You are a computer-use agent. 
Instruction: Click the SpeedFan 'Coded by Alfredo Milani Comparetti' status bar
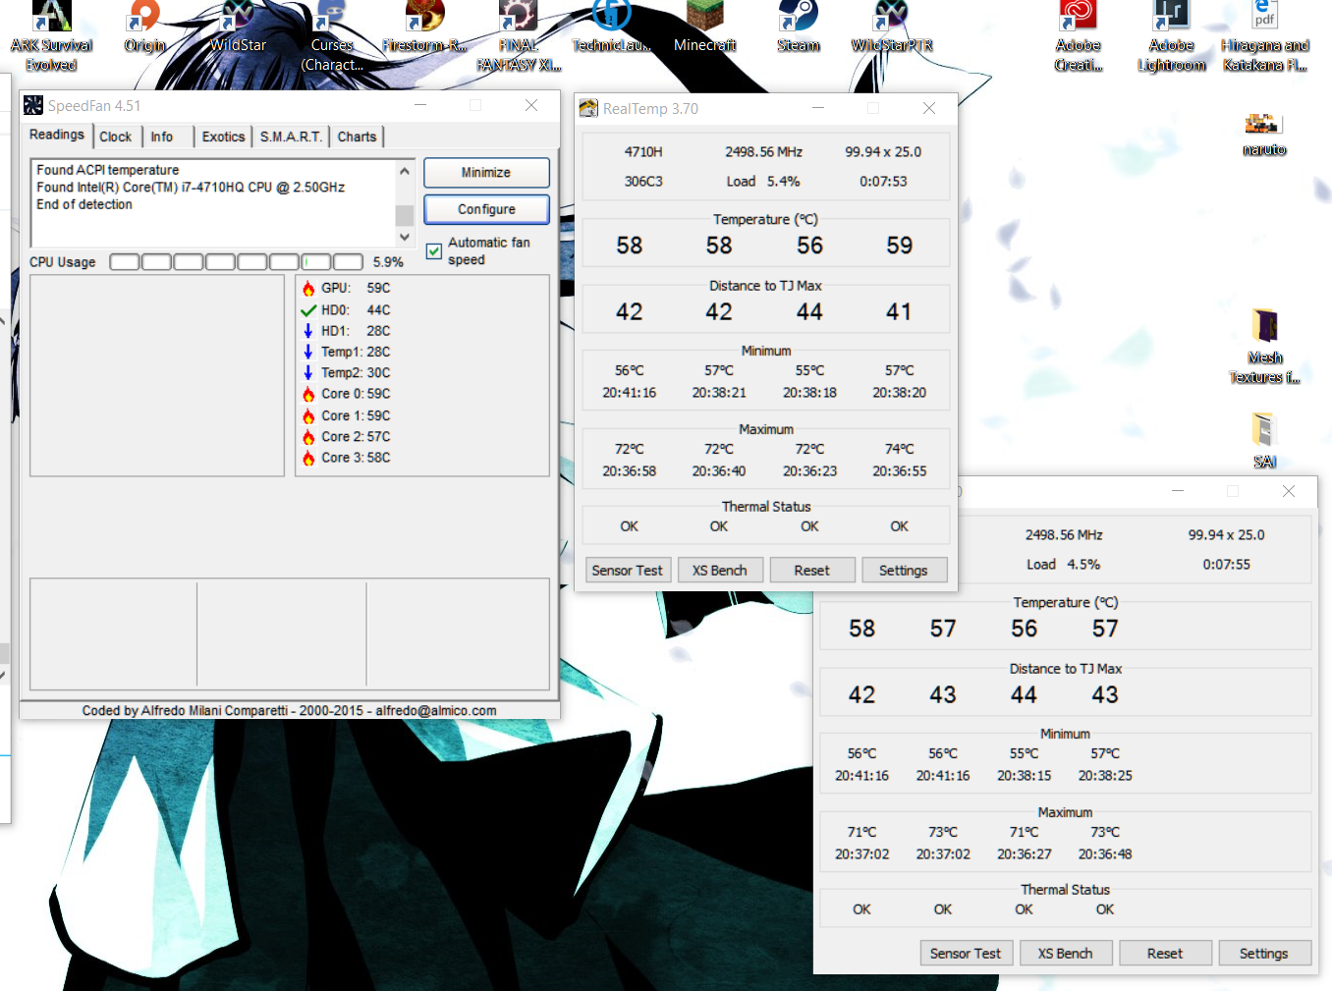pos(290,710)
